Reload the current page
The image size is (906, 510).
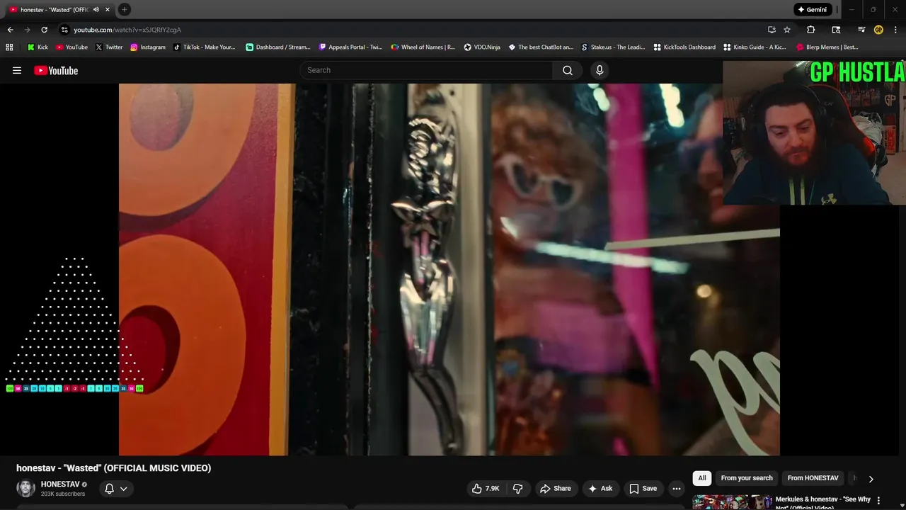pos(44,30)
